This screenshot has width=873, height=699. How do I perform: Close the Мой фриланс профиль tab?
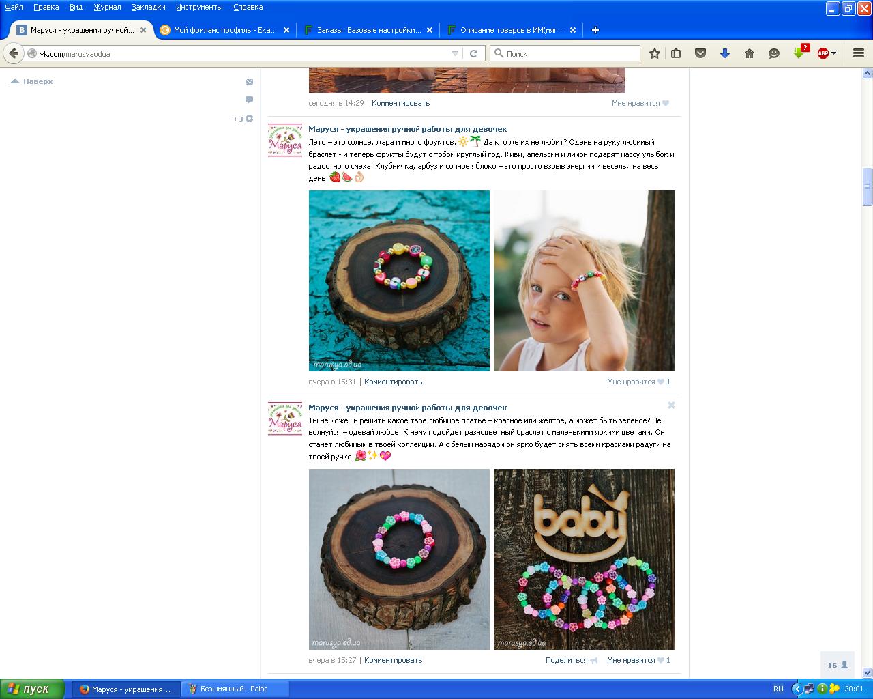tap(286, 30)
